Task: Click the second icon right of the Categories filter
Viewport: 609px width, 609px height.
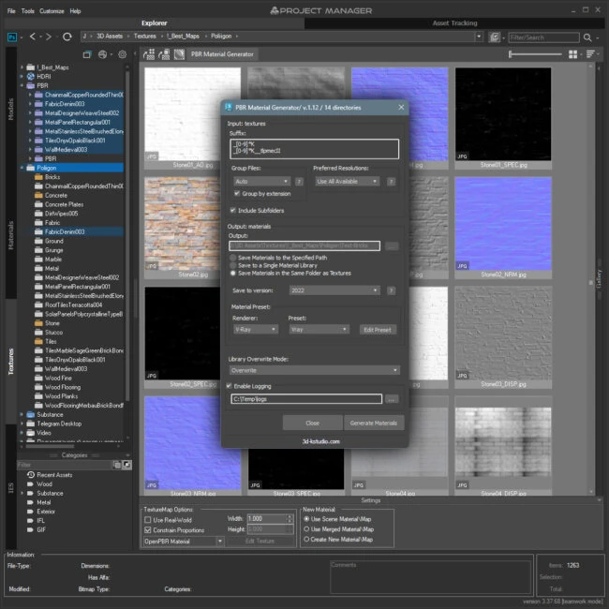Action: click(127, 465)
